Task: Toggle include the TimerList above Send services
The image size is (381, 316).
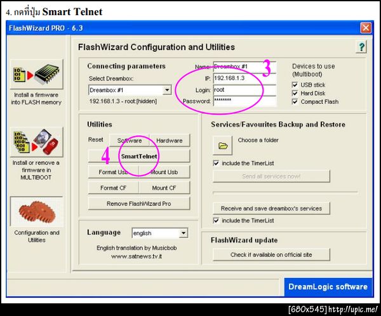Action: [x=216, y=163]
